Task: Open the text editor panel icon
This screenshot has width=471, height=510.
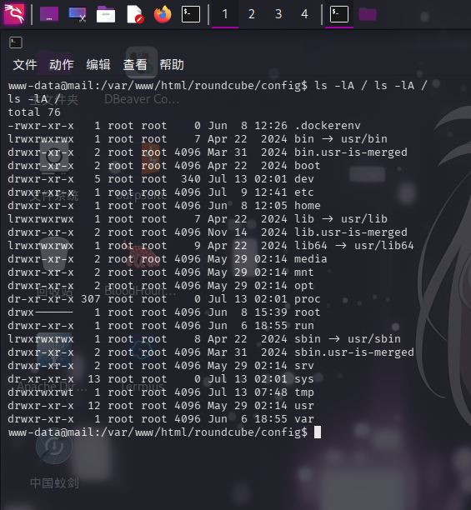Action: pyautogui.click(x=135, y=14)
